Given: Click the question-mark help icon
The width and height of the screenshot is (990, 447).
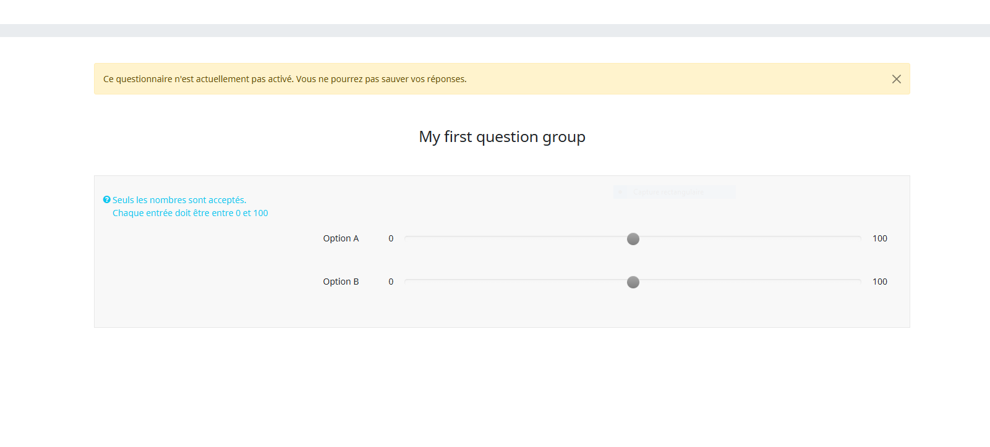Looking at the screenshot, I should pos(107,200).
